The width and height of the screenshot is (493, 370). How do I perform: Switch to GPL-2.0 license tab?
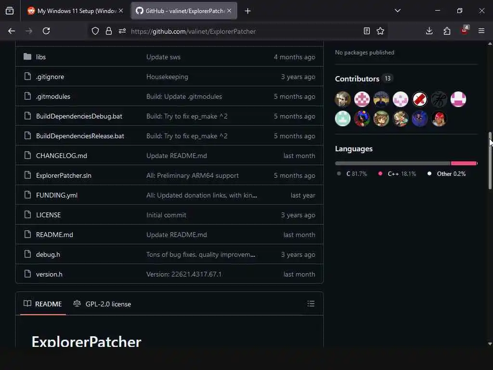102,304
